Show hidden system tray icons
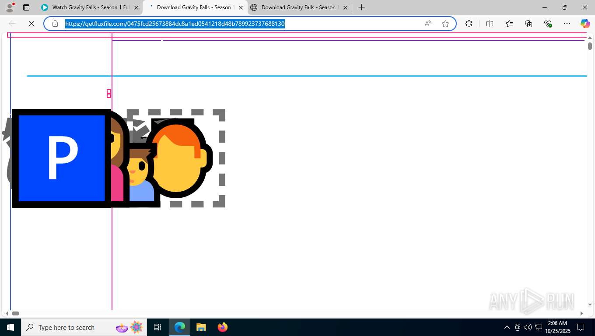This screenshot has width=595, height=336. point(507,327)
